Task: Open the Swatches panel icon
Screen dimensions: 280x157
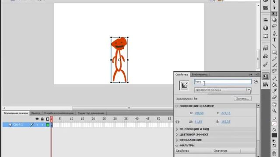Action: [x=266, y=8]
